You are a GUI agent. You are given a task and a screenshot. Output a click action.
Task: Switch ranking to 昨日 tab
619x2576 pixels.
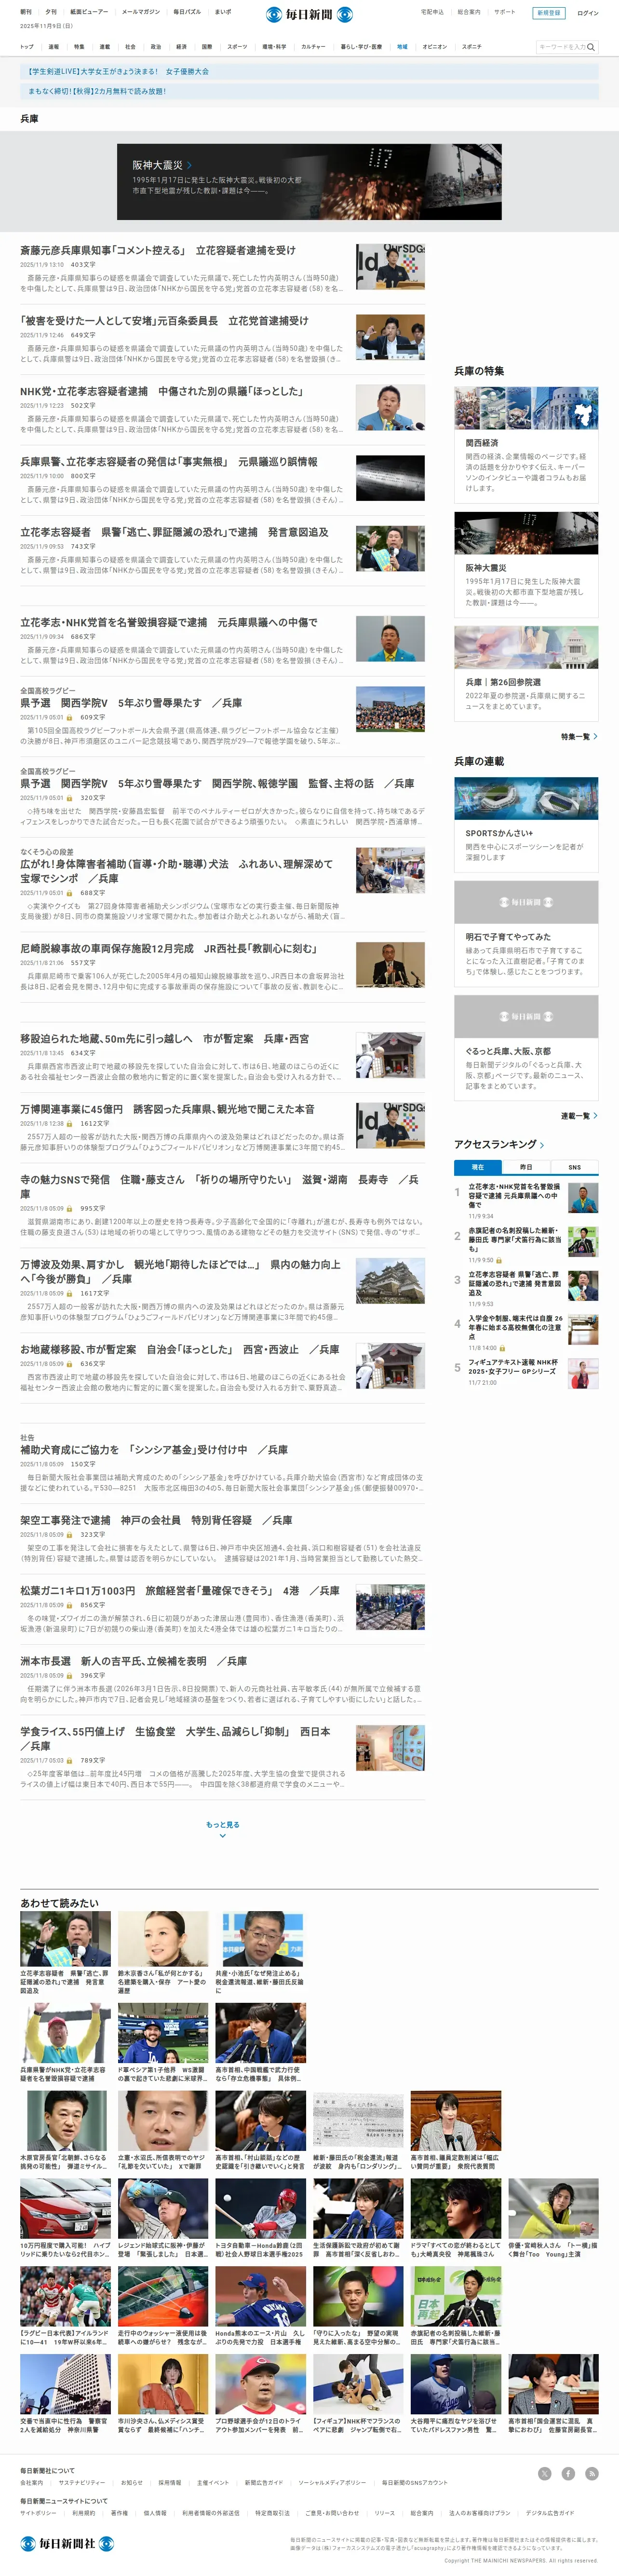[x=526, y=1167]
